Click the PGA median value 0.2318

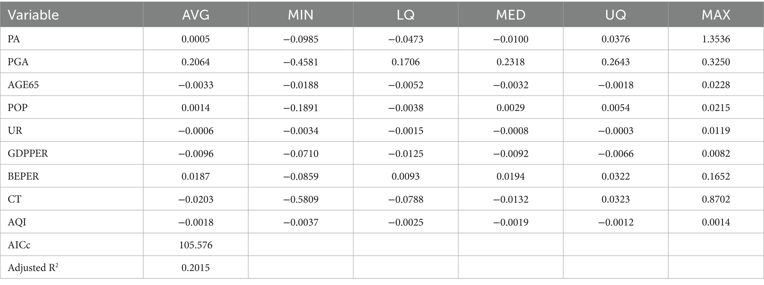(x=510, y=62)
